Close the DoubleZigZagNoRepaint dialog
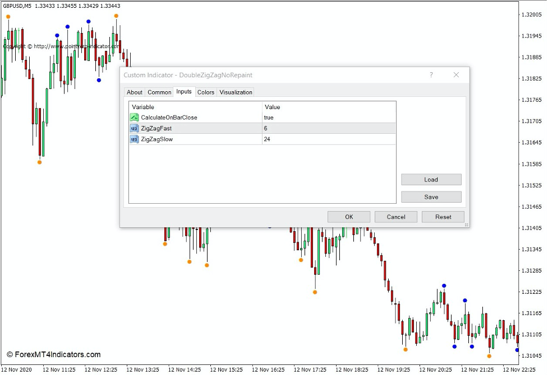 point(456,75)
